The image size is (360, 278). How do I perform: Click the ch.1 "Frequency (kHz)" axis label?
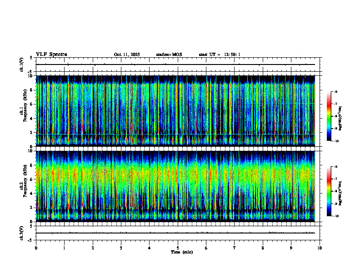click(25, 106)
